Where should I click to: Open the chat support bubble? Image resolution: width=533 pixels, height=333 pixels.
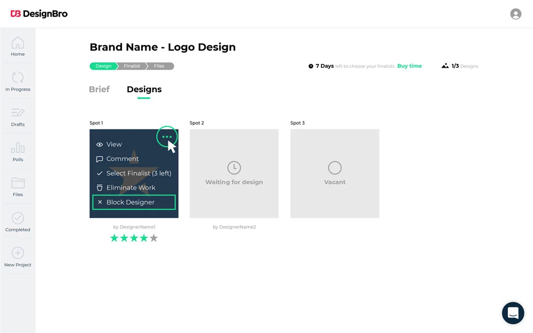click(x=513, y=313)
